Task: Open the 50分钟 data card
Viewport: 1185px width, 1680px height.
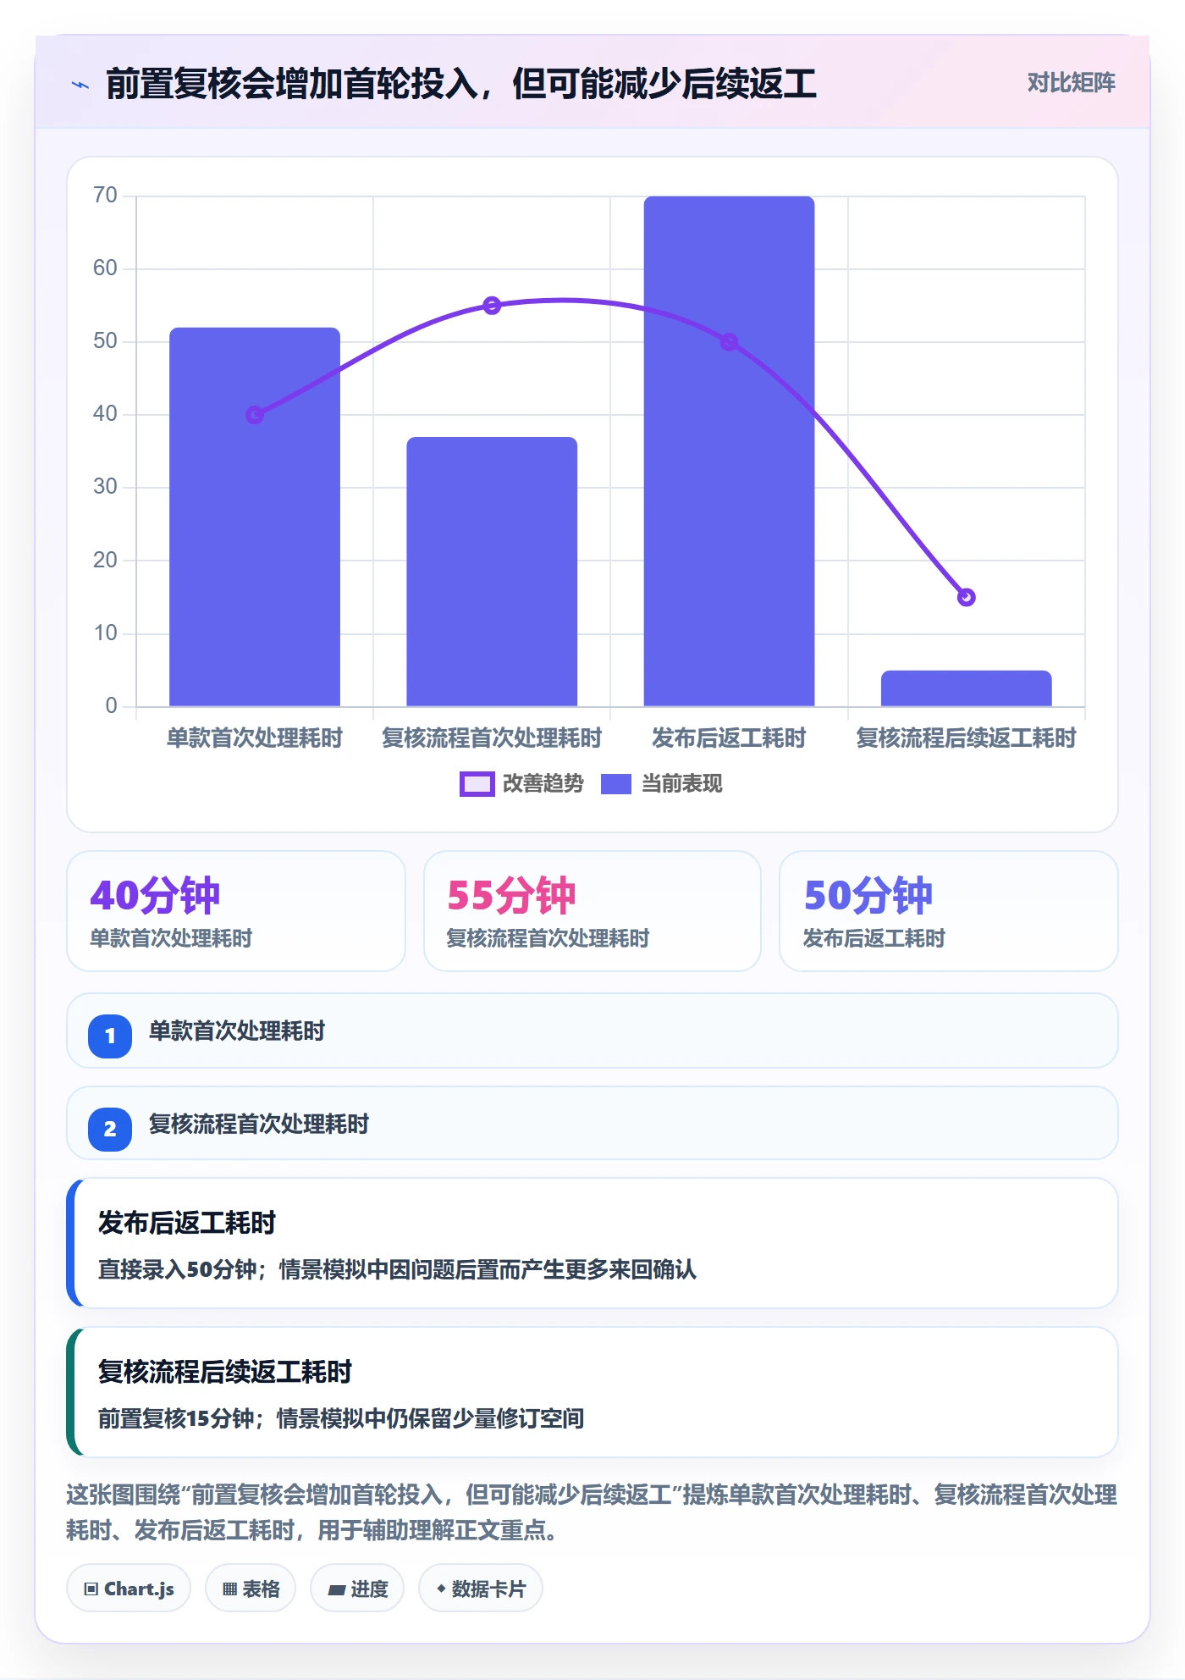Action: pos(949,911)
